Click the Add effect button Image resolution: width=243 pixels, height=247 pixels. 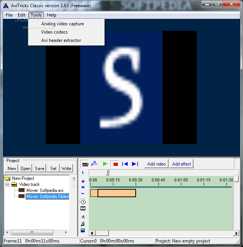181,164
